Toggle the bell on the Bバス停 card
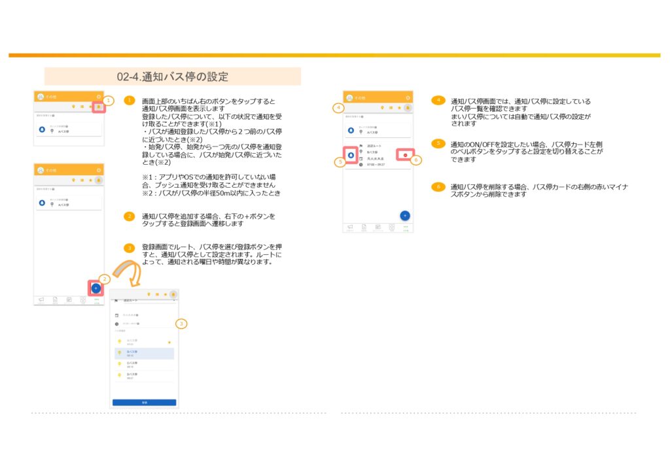This screenshot has height=474, width=670. [351, 155]
